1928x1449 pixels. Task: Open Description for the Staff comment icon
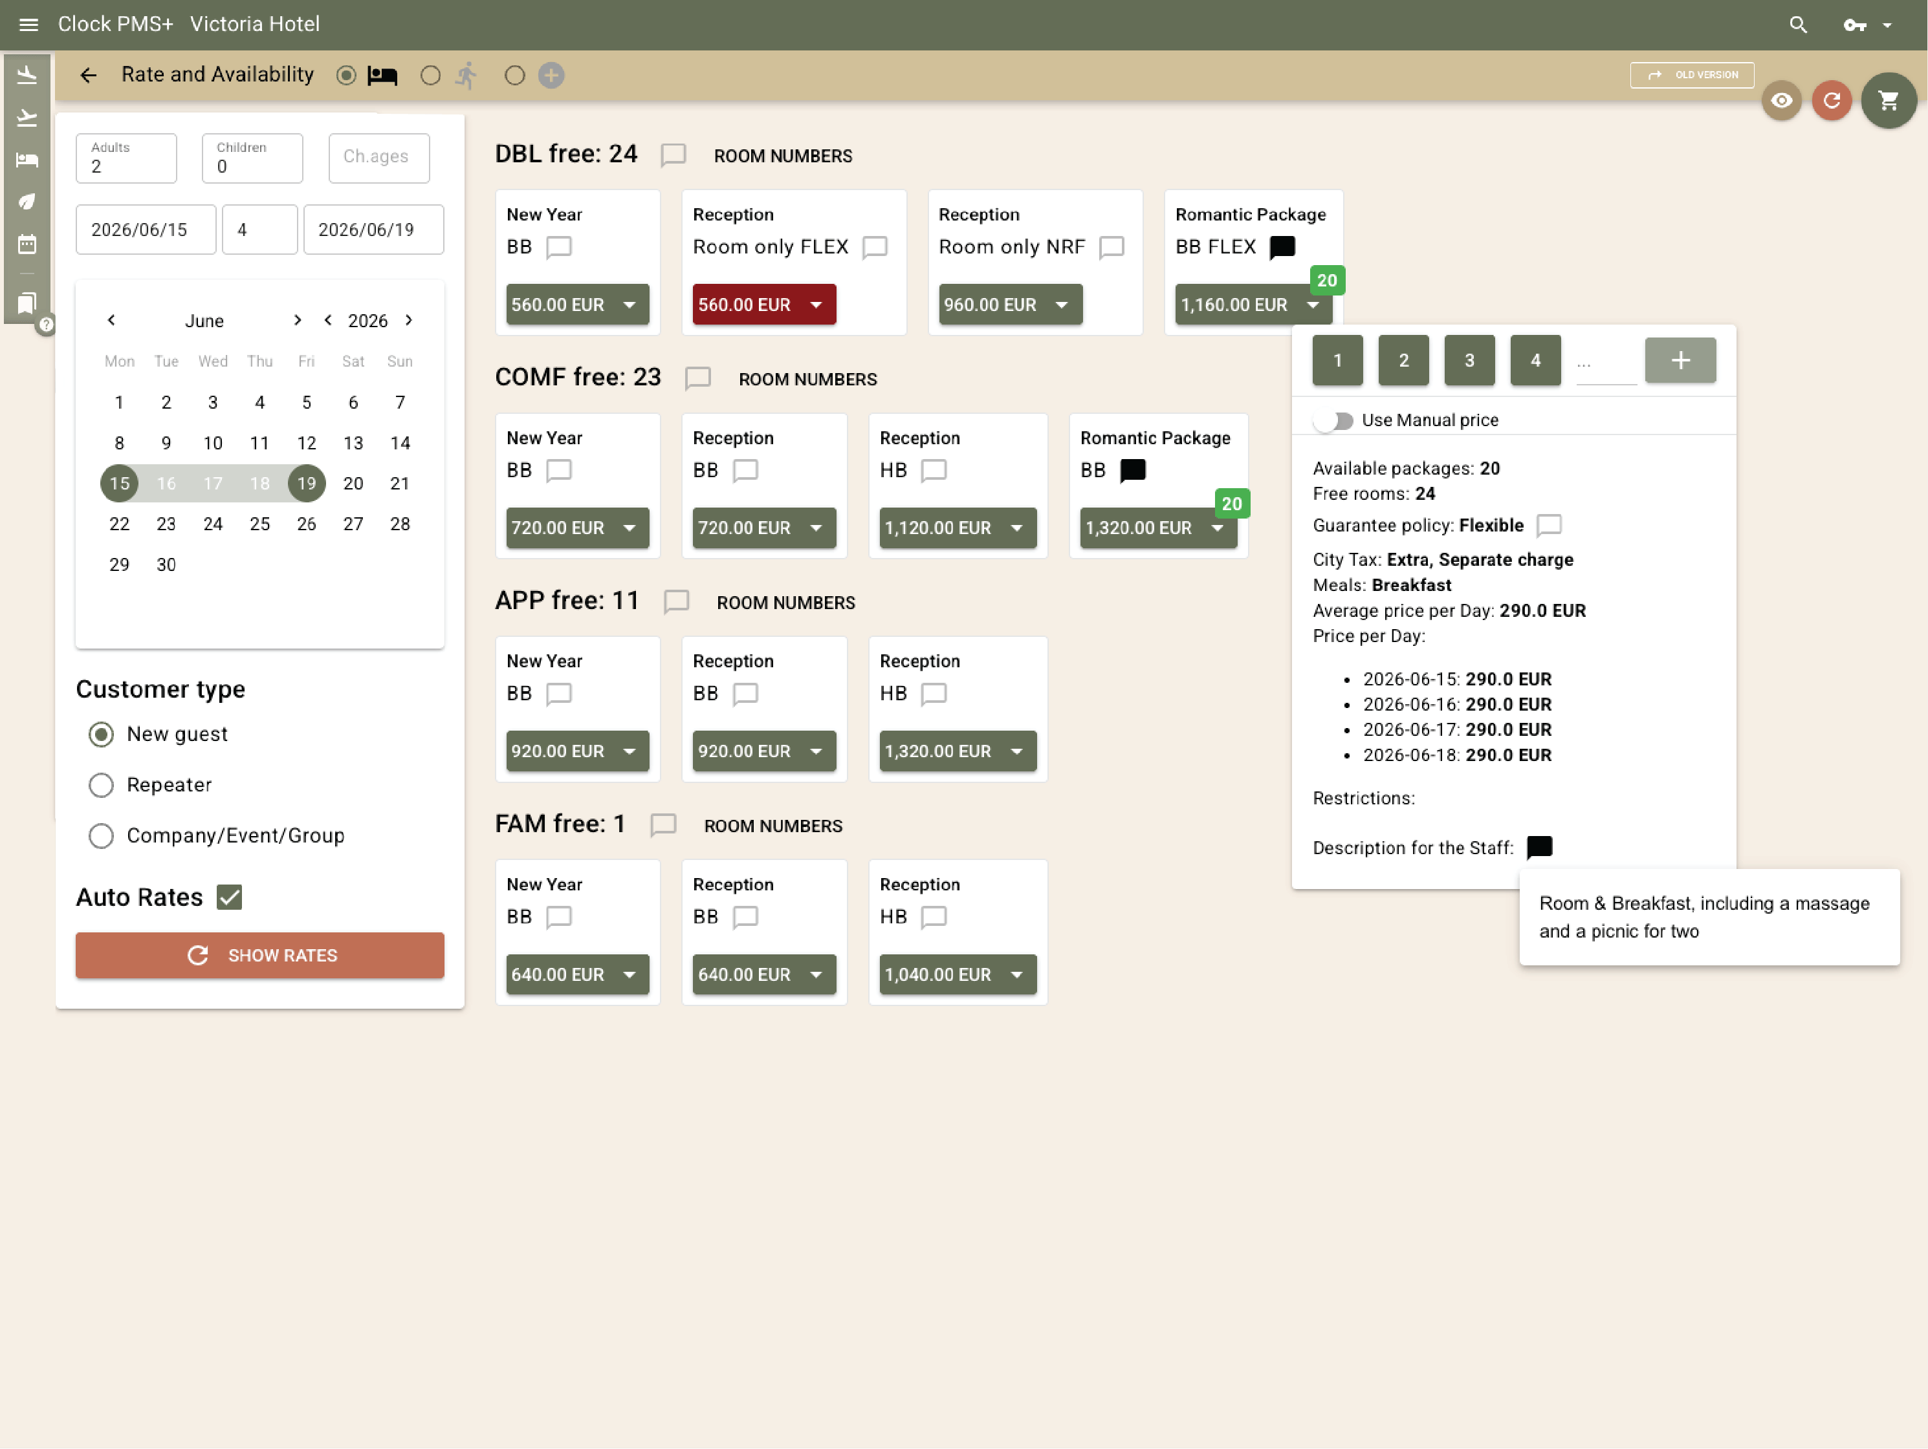click(1539, 847)
